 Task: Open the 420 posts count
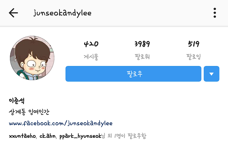pyautogui.click(x=91, y=44)
